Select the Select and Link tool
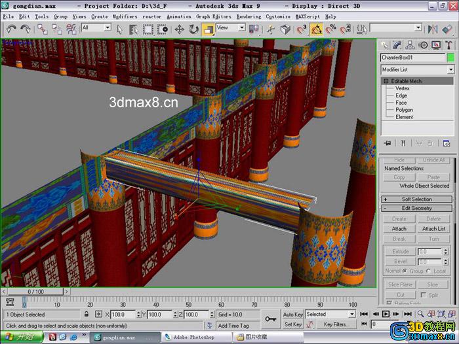The height and width of the screenshot is (344, 459). 43,29
